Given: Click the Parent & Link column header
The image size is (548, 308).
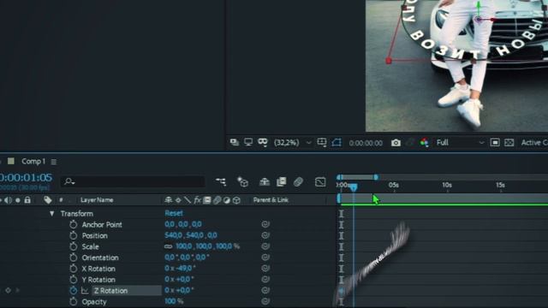Looking at the screenshot, I should click(271, 200).
